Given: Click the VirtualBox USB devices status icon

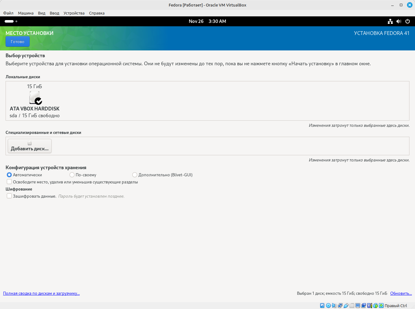Looking at the screenshot, I should [346, 306].
